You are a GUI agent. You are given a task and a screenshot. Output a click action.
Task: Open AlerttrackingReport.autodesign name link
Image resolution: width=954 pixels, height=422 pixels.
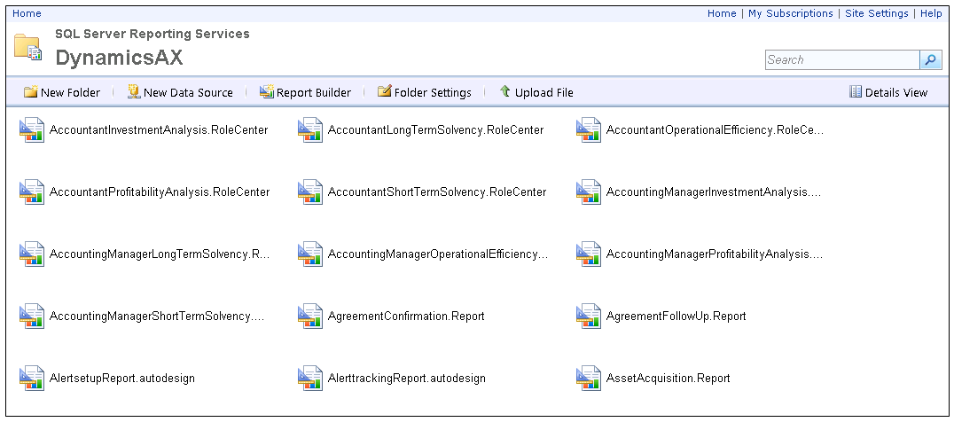(406, 378)
